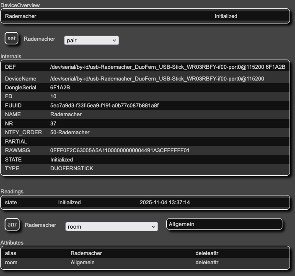Screen dimensions: 295x276
Task: Click the TYPE internal label
Action: [x=12, y=168]
